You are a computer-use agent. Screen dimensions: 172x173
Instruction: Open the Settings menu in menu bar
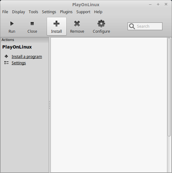pos(49,12)
